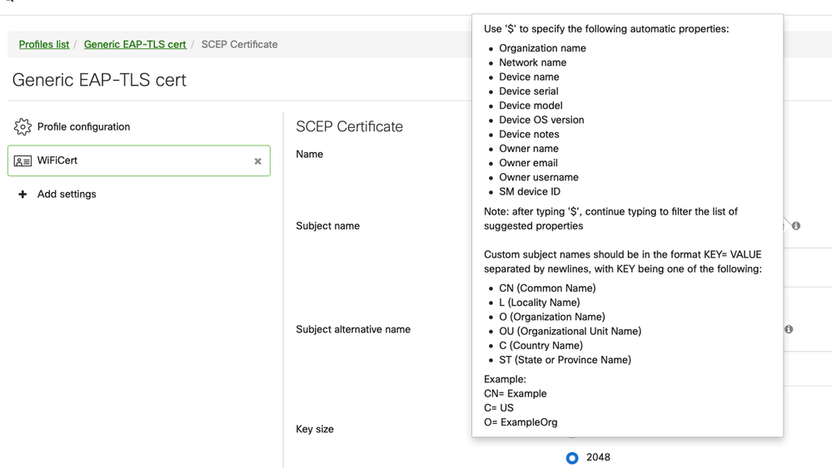
Task: Click the Subject name field label
Action: pos(328,226)
